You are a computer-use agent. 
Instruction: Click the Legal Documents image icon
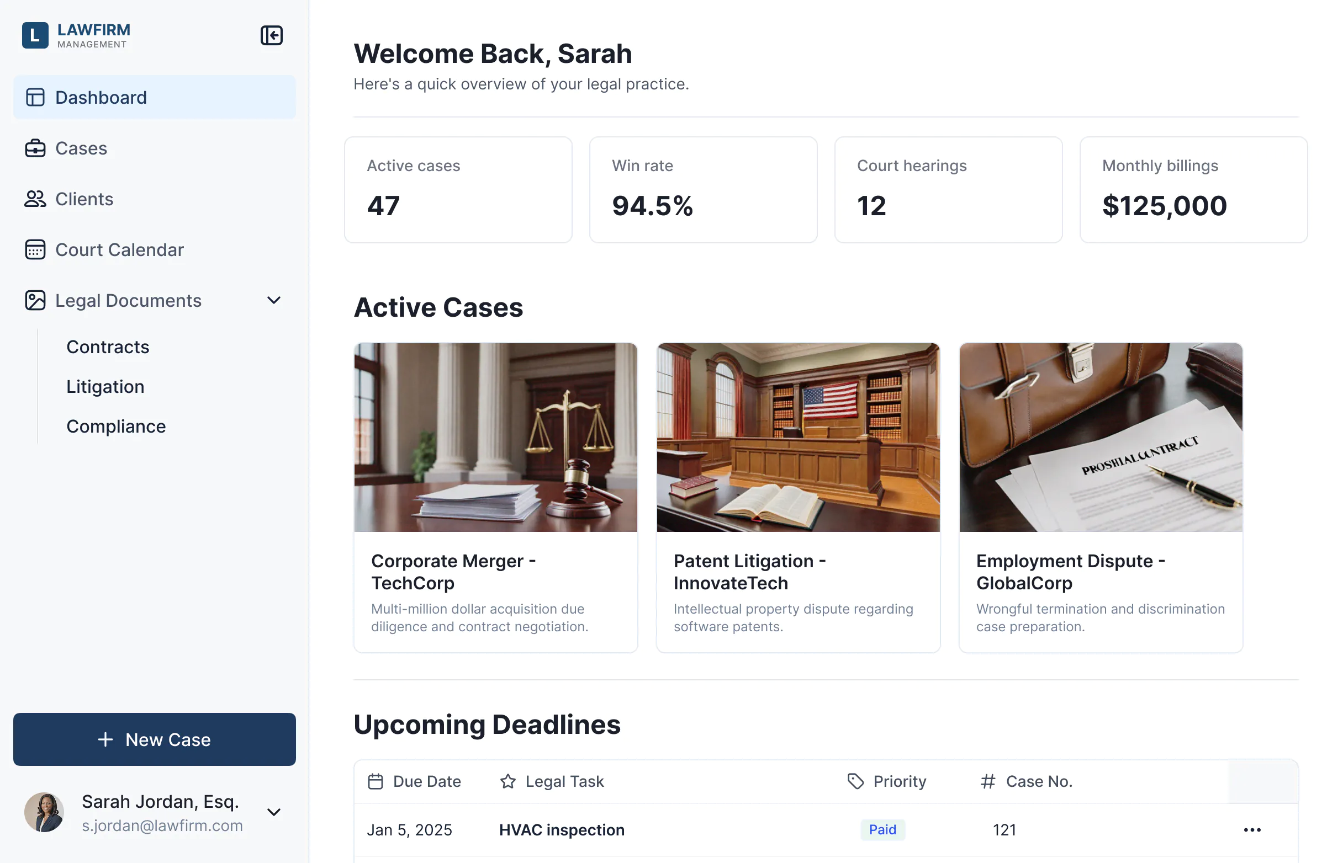[x=35, y=300]
